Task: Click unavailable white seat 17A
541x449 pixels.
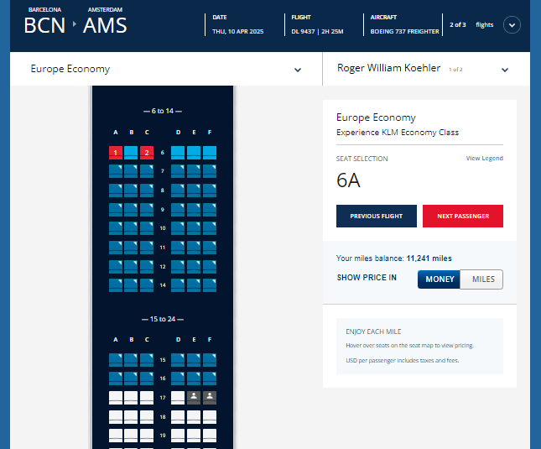Action: point(116,397)
